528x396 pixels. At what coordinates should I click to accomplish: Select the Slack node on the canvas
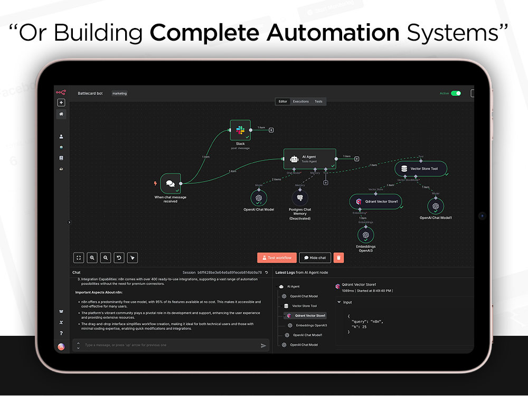(x=240, y=130)
